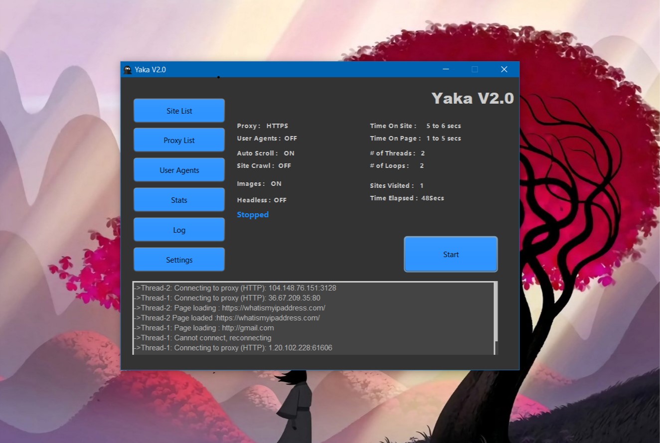Open the Proxy List panel
This screenshot has height=443, width=660.
(x=179, y=140)
